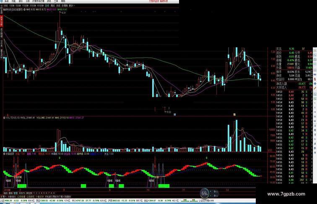Click the MA5 6.52 indicator label

(x=31, y=9)
